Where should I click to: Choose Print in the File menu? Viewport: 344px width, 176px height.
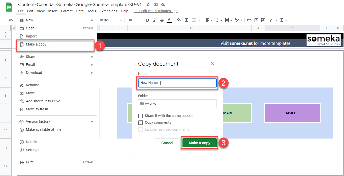coord(57,162)
